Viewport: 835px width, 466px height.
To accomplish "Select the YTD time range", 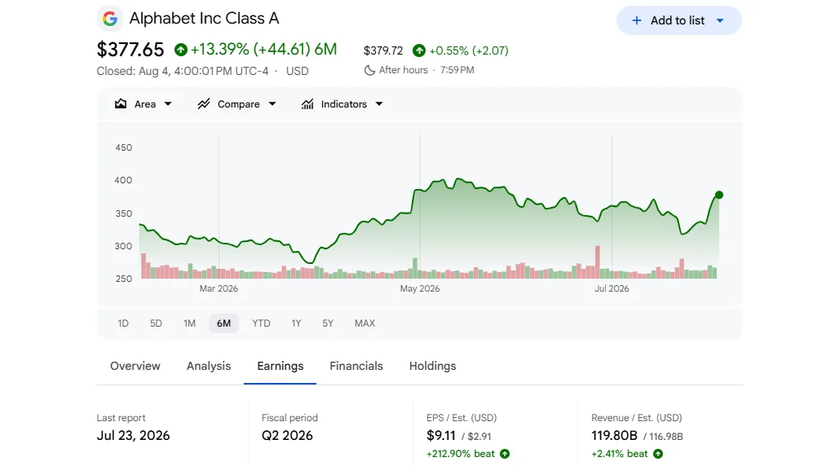I will point(261,323).
